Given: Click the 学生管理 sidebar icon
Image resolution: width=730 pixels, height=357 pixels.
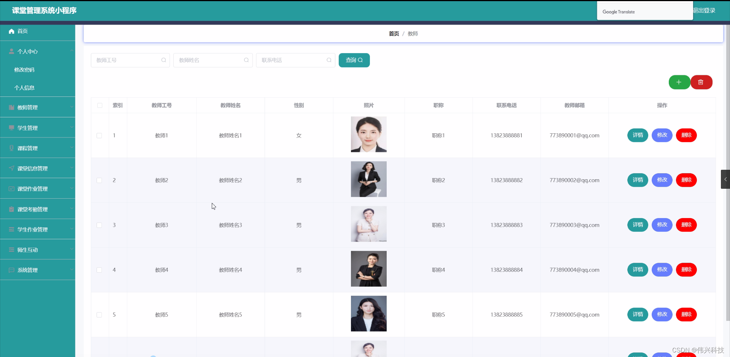Looking at the screenshot, I should click(x=11, y=128).
